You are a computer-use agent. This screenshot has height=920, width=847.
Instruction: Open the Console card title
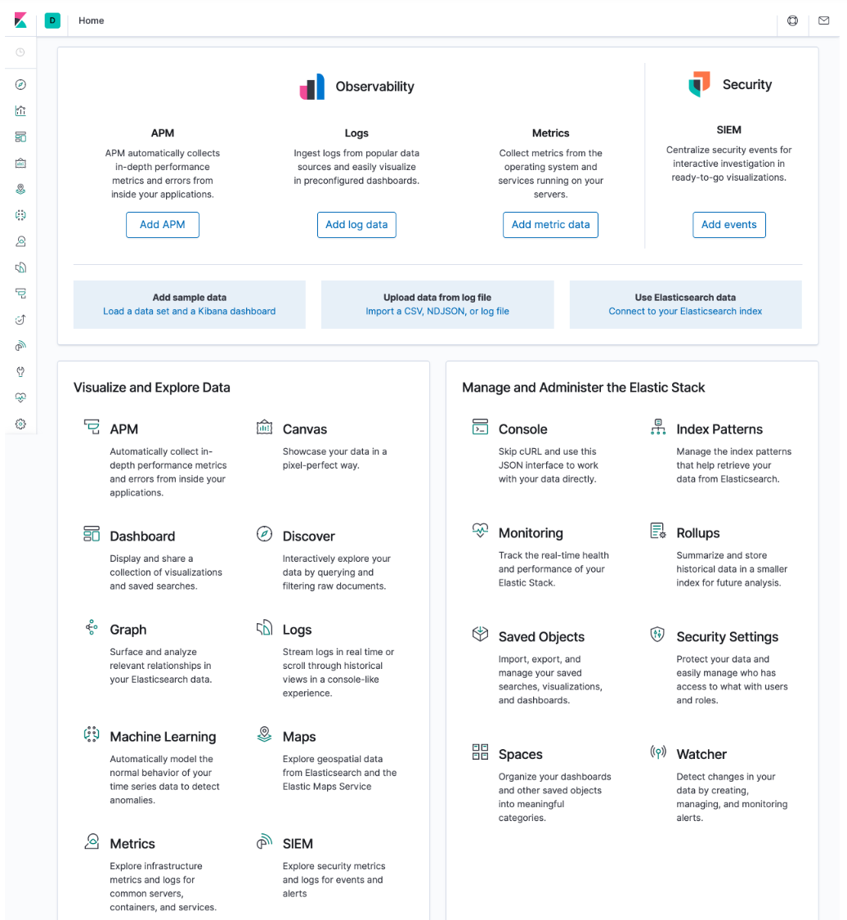[522, 429]
